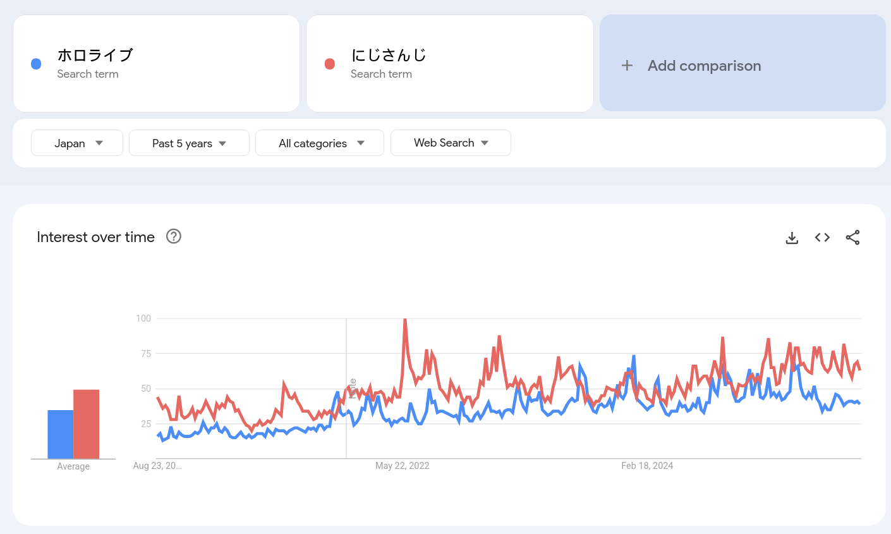
Task: Click the red average bar
Action: pos(87,424)
